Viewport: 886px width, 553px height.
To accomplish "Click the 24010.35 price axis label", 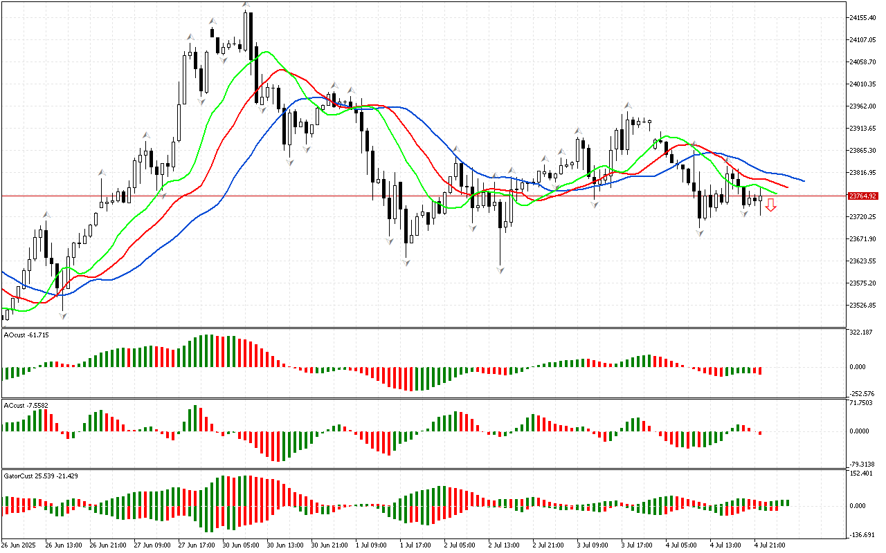I will point(862,84).
